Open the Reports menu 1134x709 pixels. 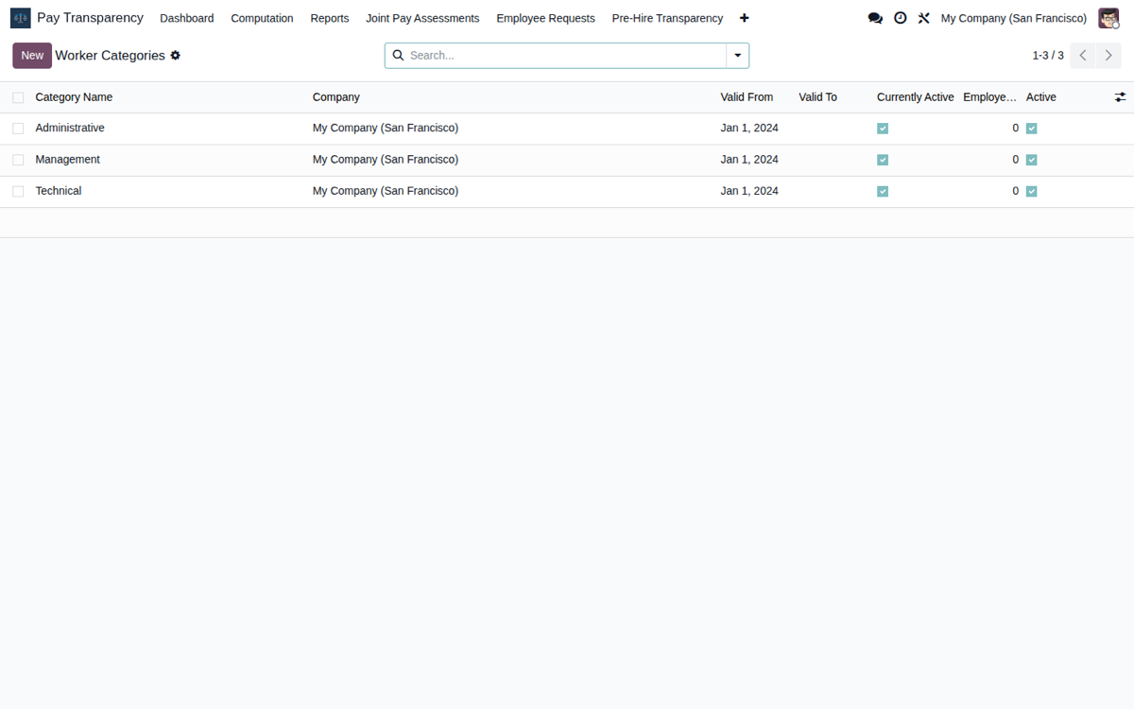click(x=330, y=18)
